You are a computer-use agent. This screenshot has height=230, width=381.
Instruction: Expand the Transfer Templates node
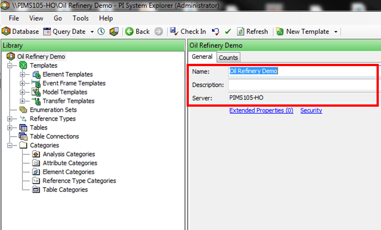(22, 101)
